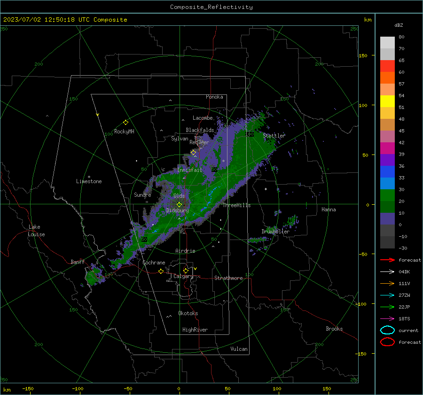Click the Lacombe town label
This screenshot has height=395, width=423.
point(203,118)
